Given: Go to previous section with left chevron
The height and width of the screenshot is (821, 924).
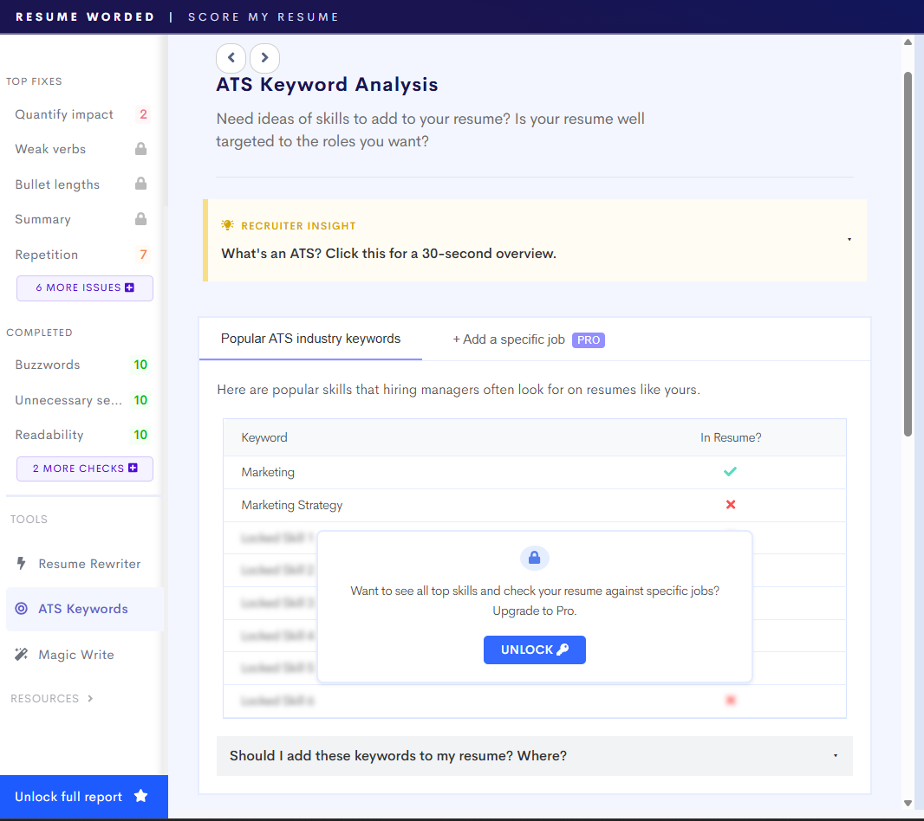Looking at the screenshot, I should coord(231,58).
